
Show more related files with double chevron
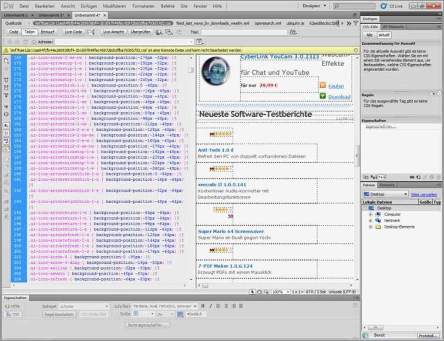coord(349,23)
